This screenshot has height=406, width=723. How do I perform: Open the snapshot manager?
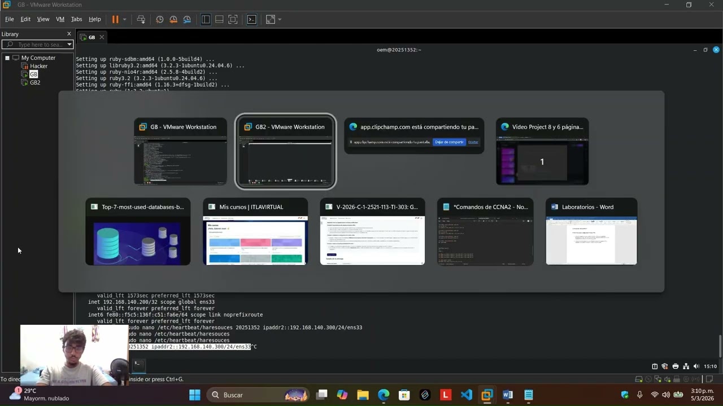[187, 19]
